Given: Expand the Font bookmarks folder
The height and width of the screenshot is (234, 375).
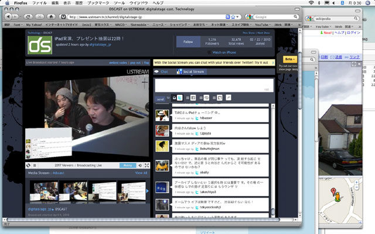Looking at the screenshot, I should coord(18,25).
